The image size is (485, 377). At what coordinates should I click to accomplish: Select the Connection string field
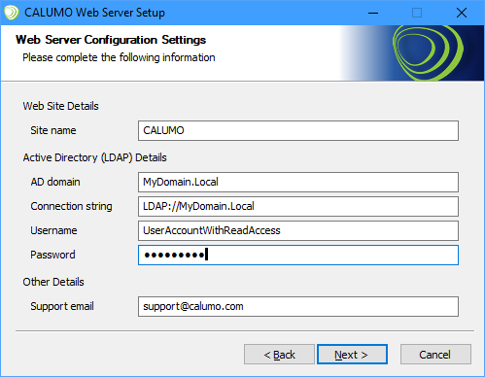pos(298,206)
